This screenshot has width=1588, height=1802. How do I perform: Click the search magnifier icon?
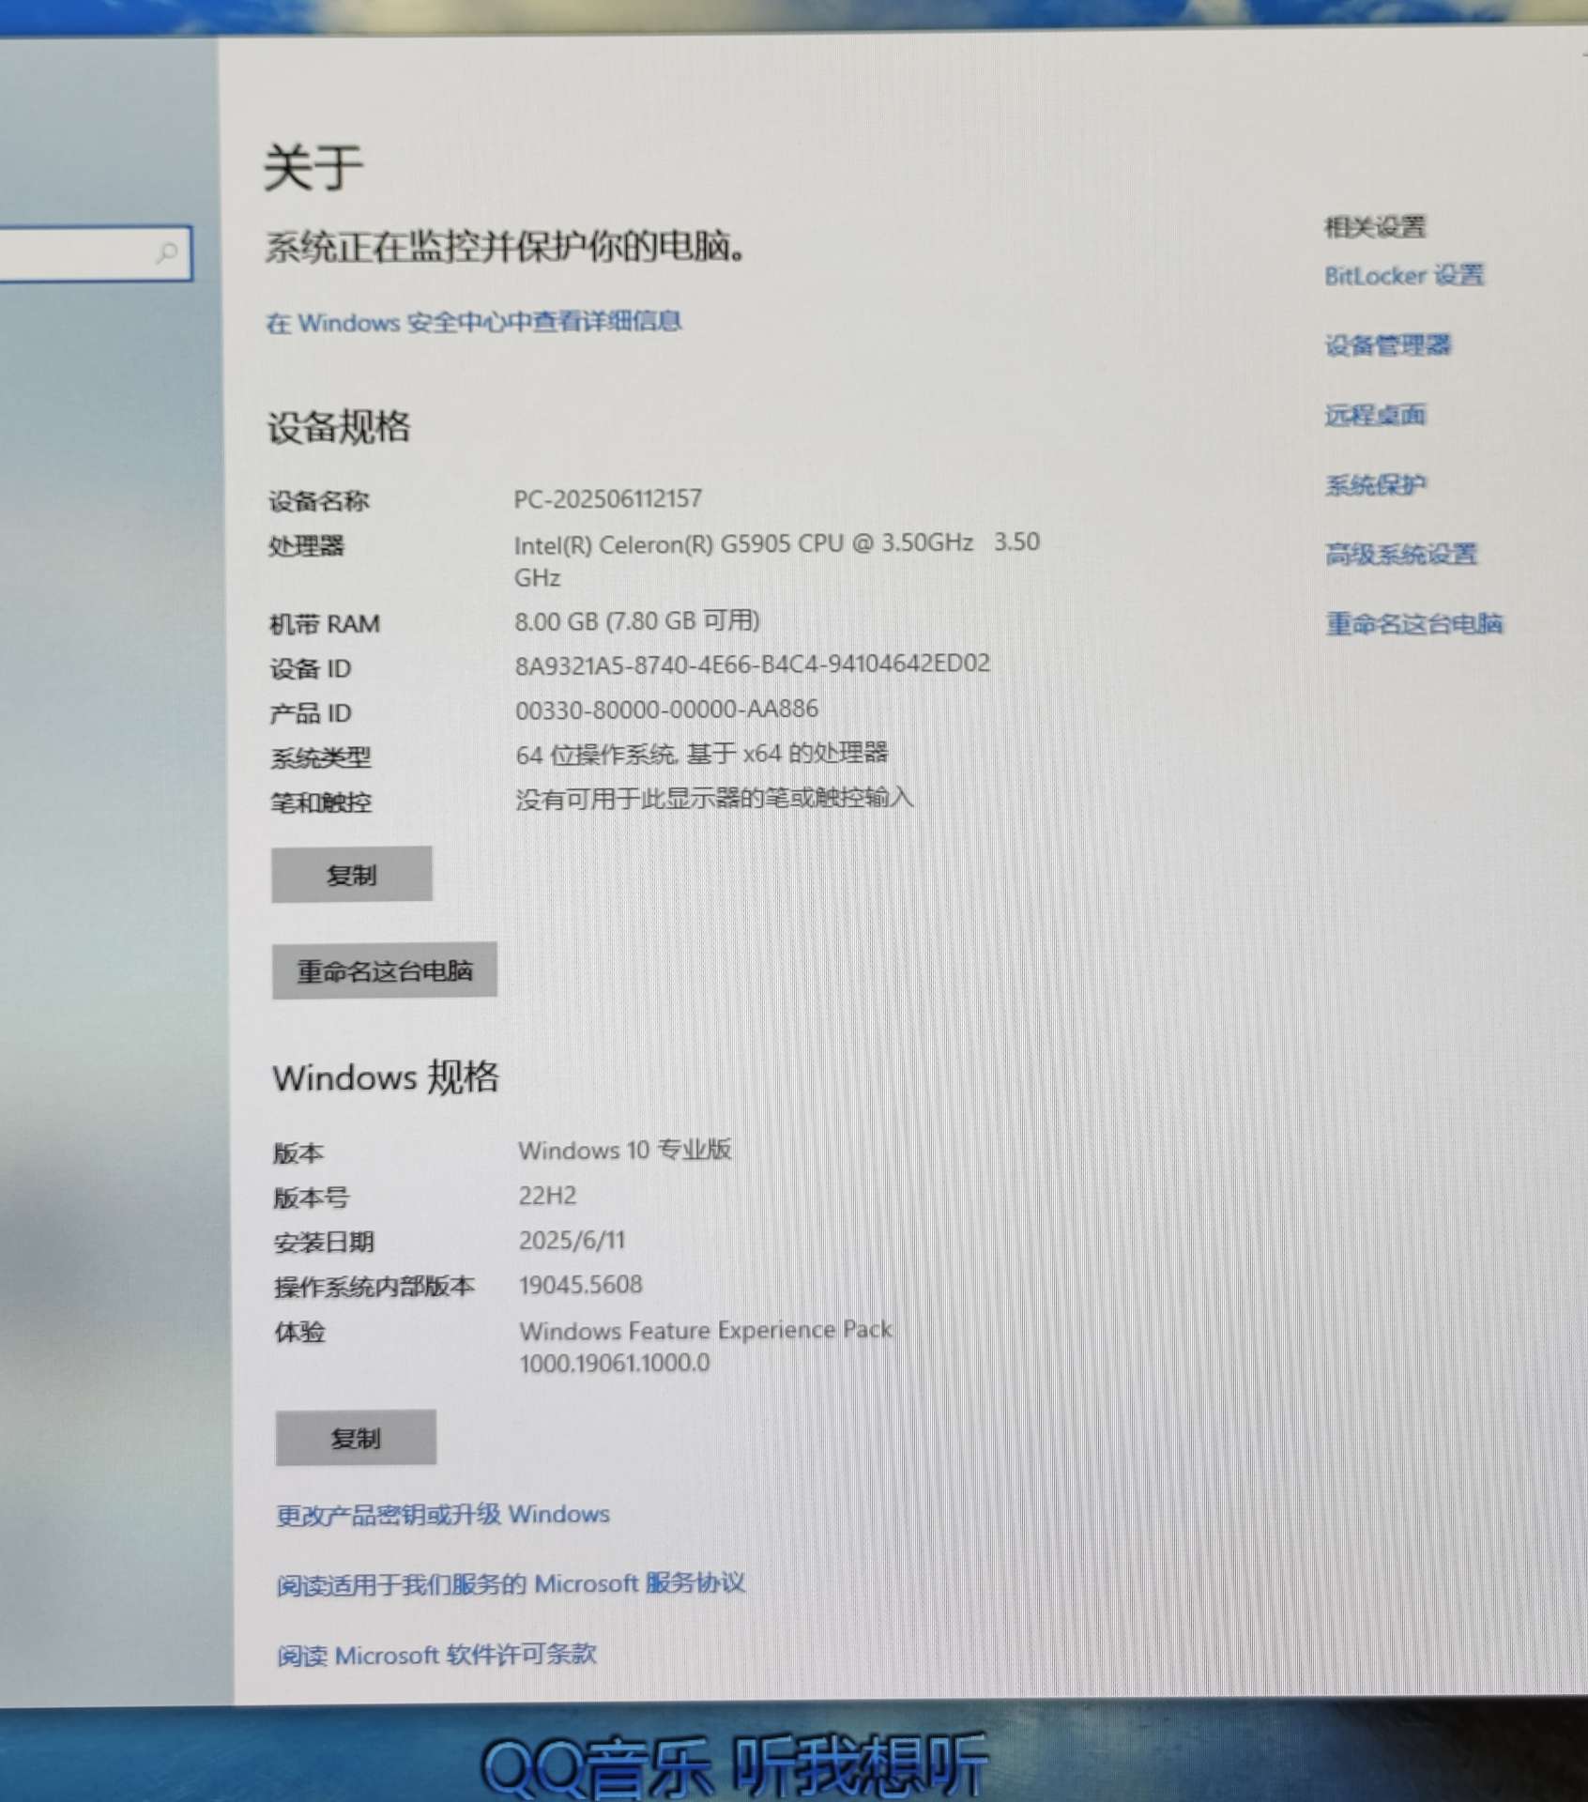166,252
